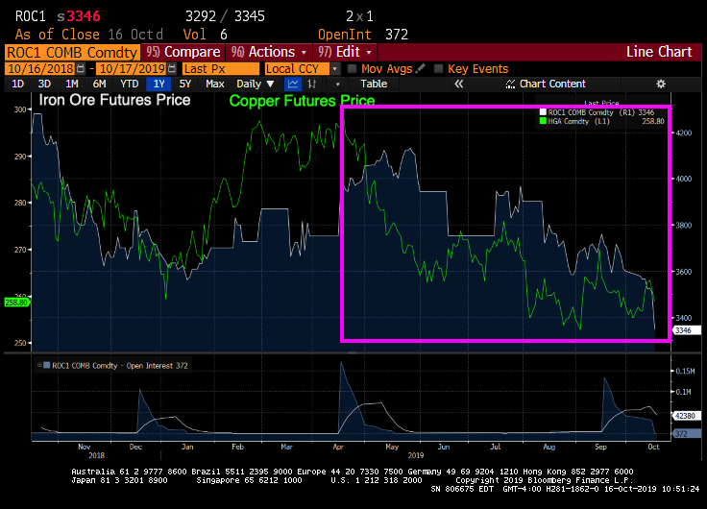
Task: Click the Mov Avgs edit pencil icon
Action: coord(420,69)
